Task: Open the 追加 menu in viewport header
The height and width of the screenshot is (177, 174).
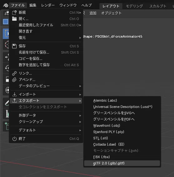Action: tap(93, 13)
